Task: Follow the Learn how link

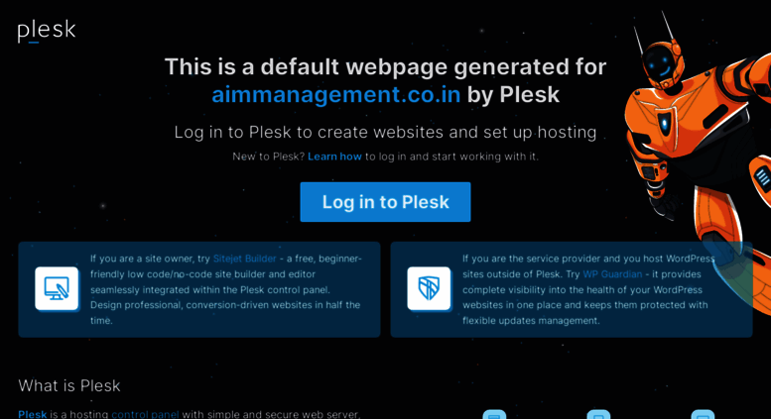Action: (334, 157)
